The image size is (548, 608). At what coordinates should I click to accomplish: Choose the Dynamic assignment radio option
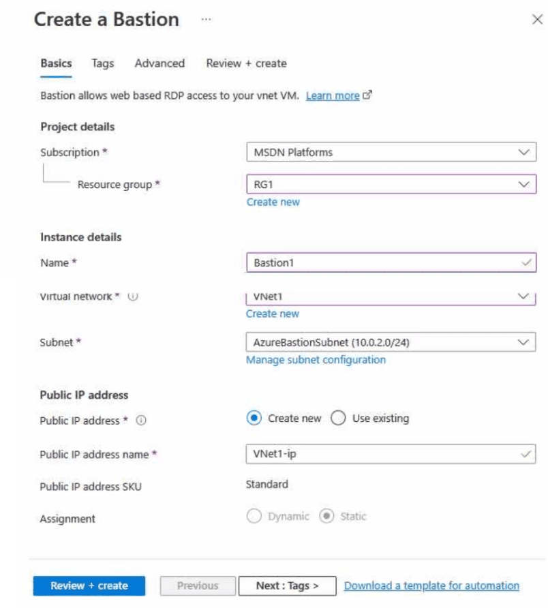point(254,517)
